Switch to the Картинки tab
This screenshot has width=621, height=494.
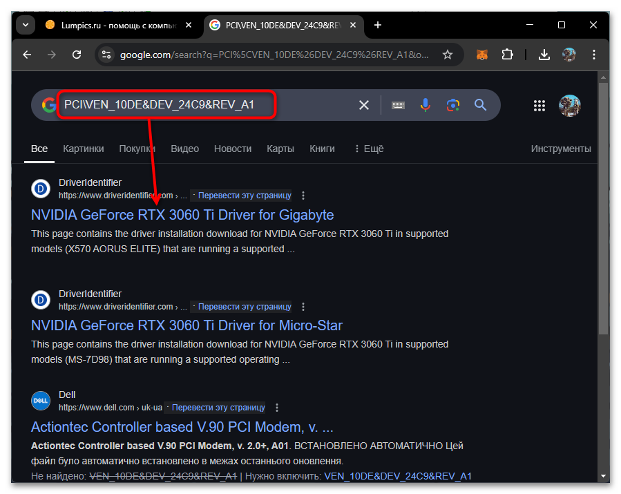tap(83, 149)
